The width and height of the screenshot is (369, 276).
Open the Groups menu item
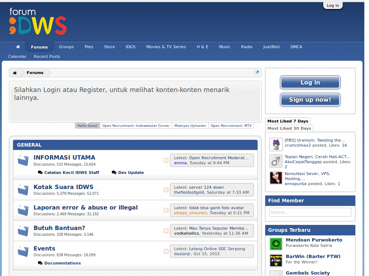coord(66,47)
